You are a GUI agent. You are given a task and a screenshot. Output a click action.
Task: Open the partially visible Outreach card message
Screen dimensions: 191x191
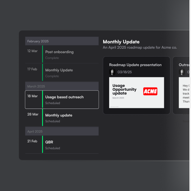pyautogui.click(x=184, y=93)
